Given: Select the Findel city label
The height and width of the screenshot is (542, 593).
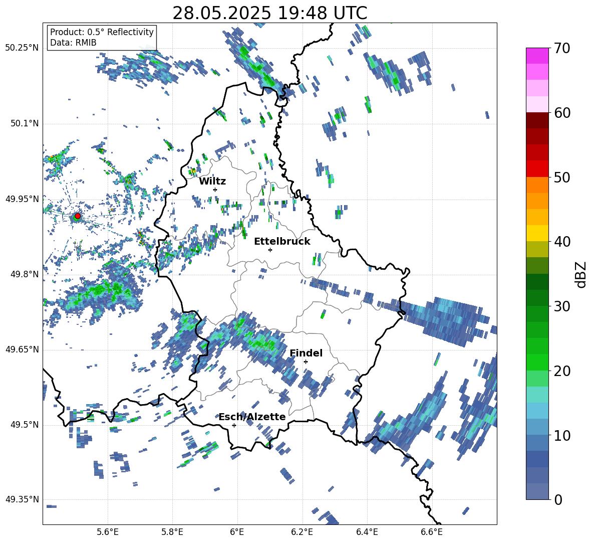Looking at the screenshot, I should pos(306,353).
